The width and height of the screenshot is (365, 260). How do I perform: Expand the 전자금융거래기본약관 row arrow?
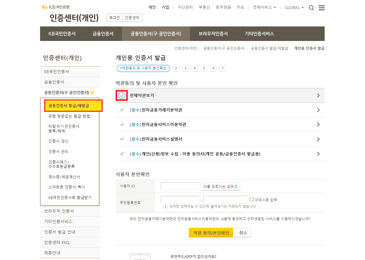(318, 110)
